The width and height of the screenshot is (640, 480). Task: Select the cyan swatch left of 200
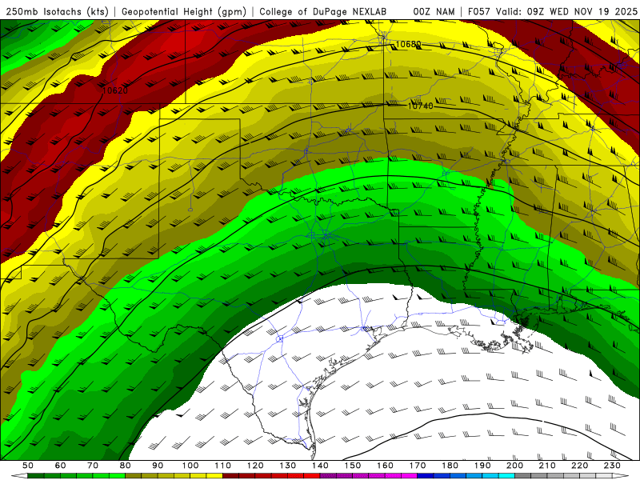(507, 476)
